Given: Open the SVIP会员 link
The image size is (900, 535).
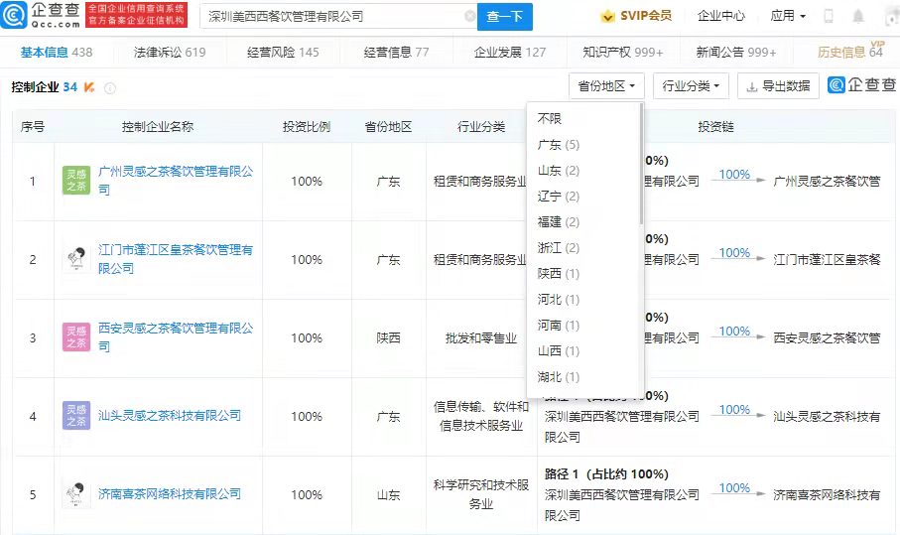Looking at the screenshot, I should [x=646, y=16].
